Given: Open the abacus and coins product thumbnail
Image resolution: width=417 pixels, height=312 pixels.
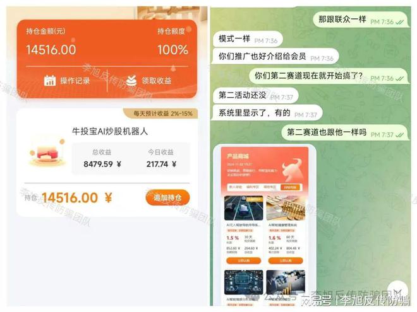Looking at the screenshot, I should [286, 208].
